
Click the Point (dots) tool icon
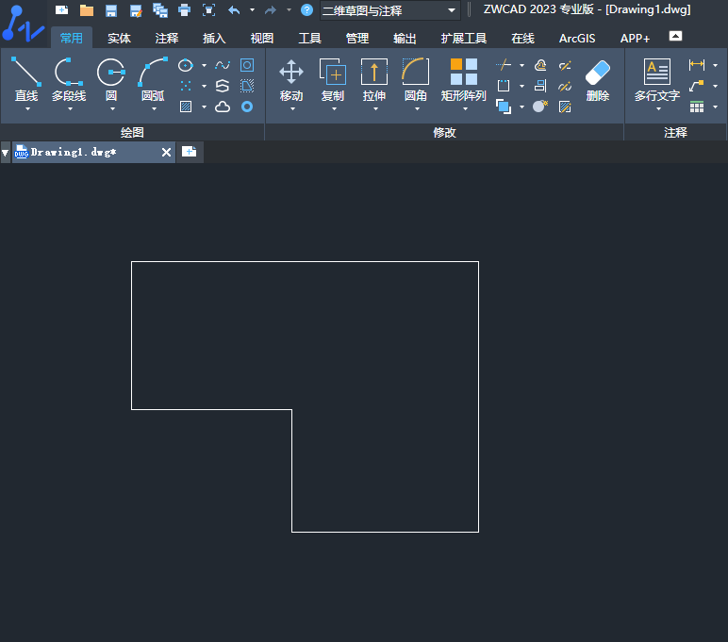185,86
